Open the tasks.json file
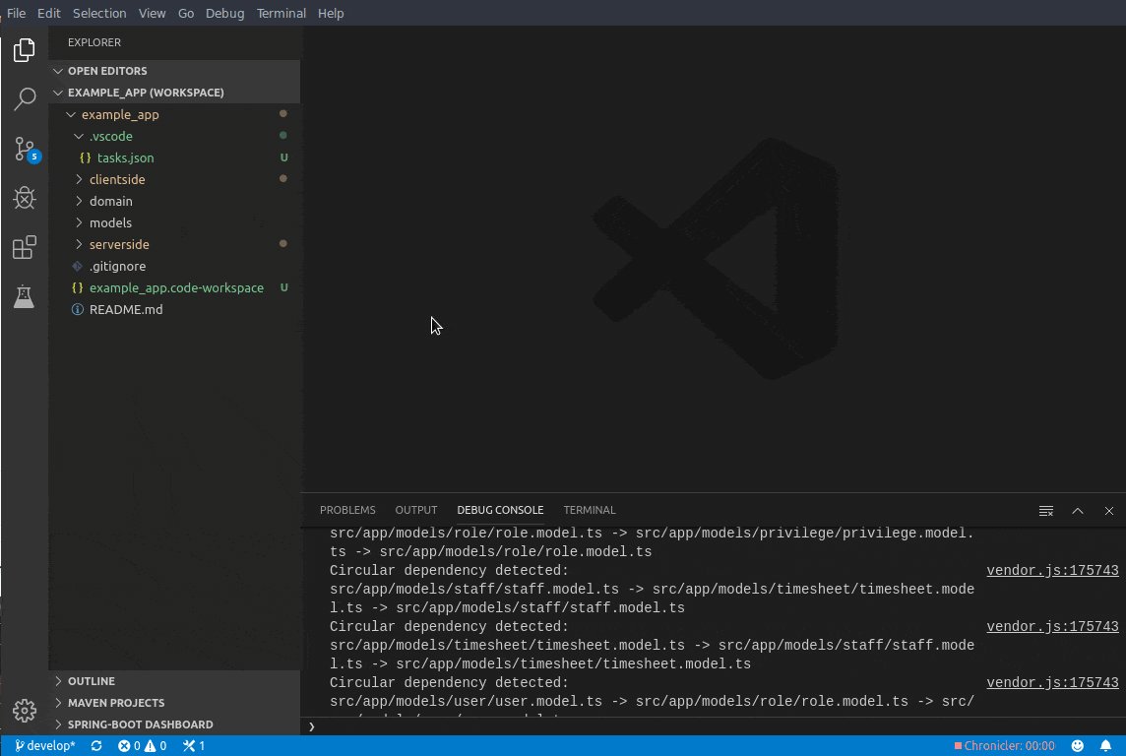The image size is (1126, 756). 125,157
